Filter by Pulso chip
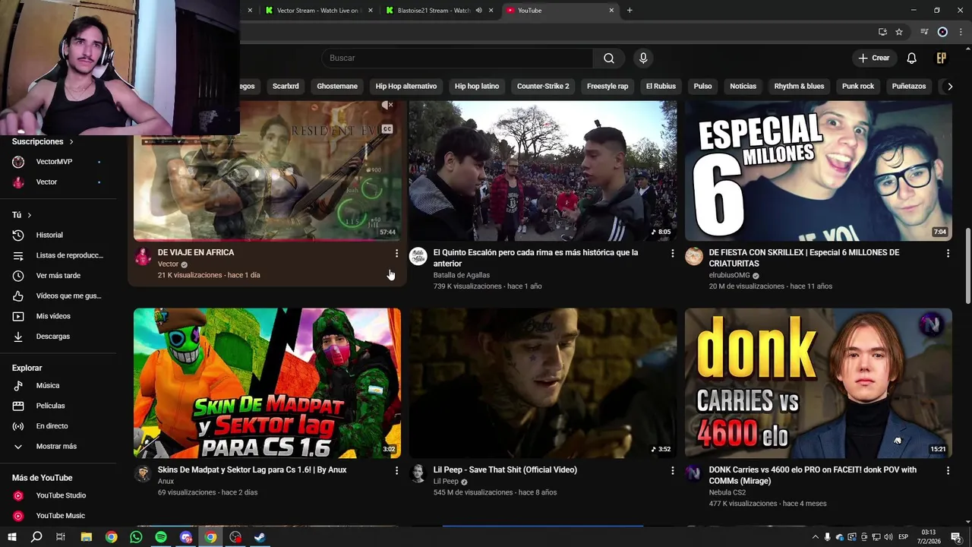The image size is (972, 547). [702, 87]
